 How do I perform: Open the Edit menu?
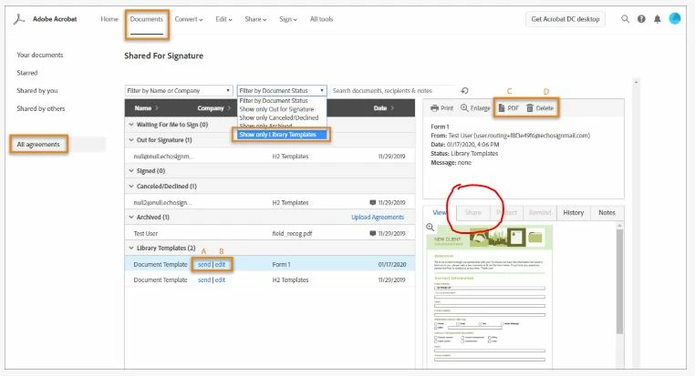(223, 19)
